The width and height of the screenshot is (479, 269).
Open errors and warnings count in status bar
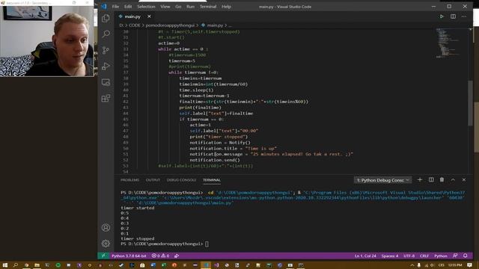[160, 256]
